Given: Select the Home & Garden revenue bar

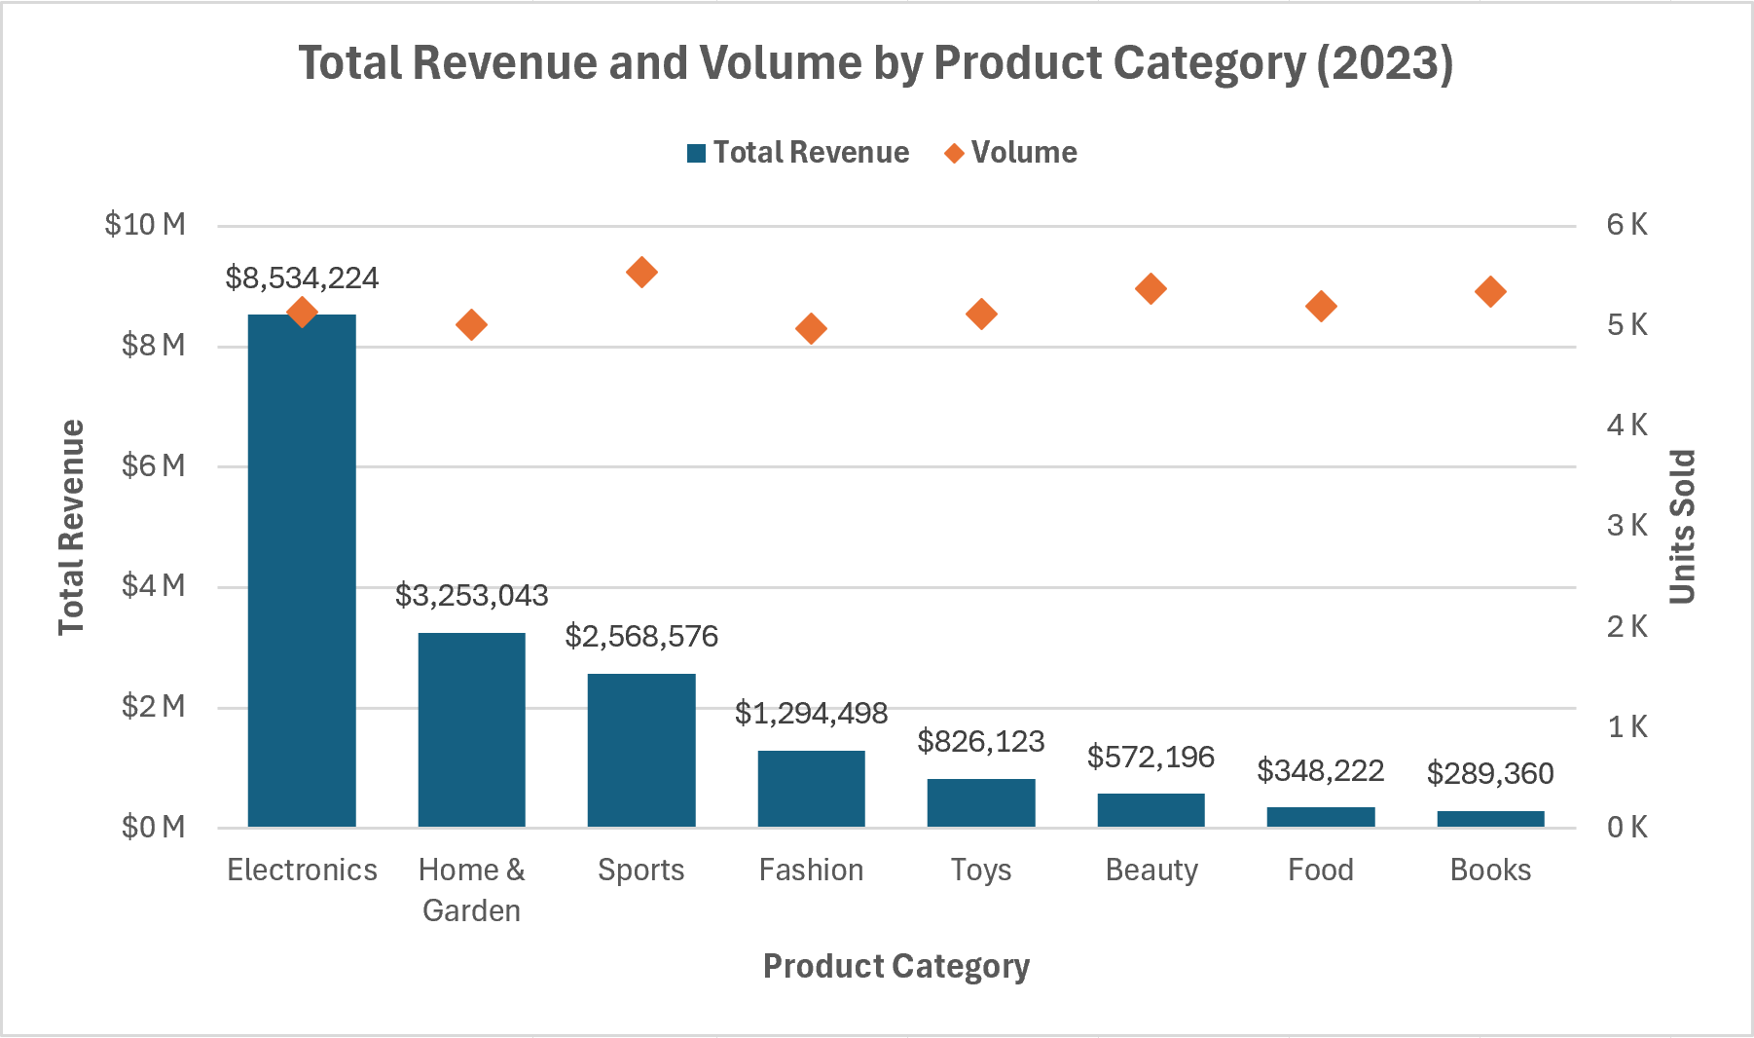Looking at the screenshot, I should [471, 729].
